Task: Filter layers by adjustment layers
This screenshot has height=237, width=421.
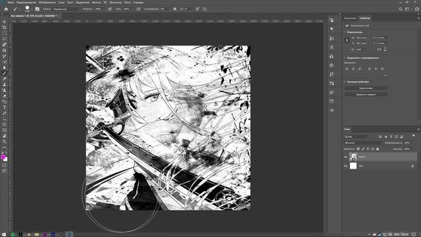Action: coord(386,136)
